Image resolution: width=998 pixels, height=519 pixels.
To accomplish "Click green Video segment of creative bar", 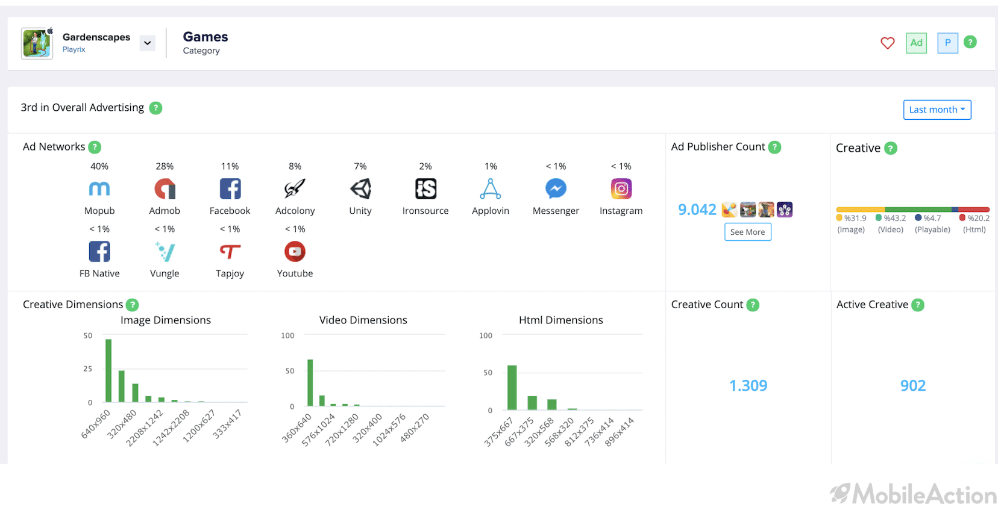I will 918,210.
